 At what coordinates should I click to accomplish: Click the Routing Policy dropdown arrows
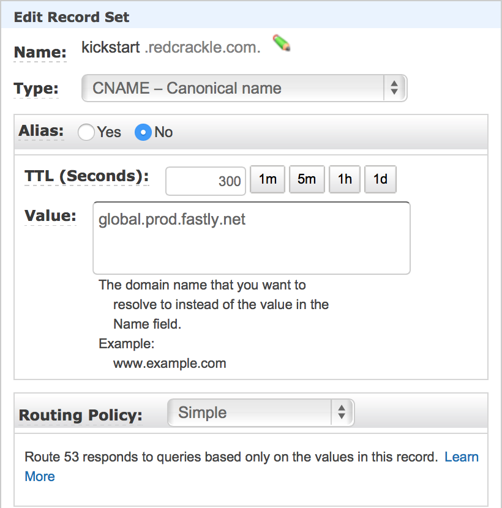coord(342,413)
